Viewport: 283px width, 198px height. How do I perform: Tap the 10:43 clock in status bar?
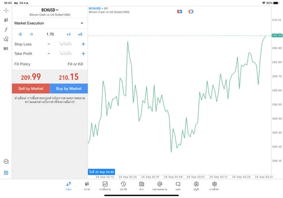pyautogui.click(x=8, y=3)
